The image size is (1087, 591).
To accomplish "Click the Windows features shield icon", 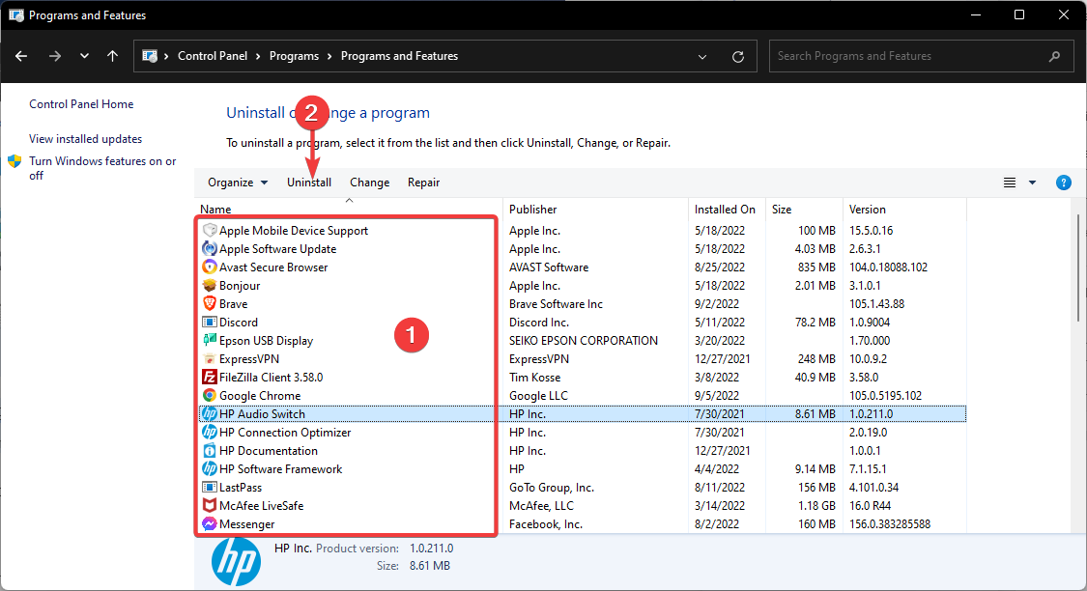I will 14,161.
